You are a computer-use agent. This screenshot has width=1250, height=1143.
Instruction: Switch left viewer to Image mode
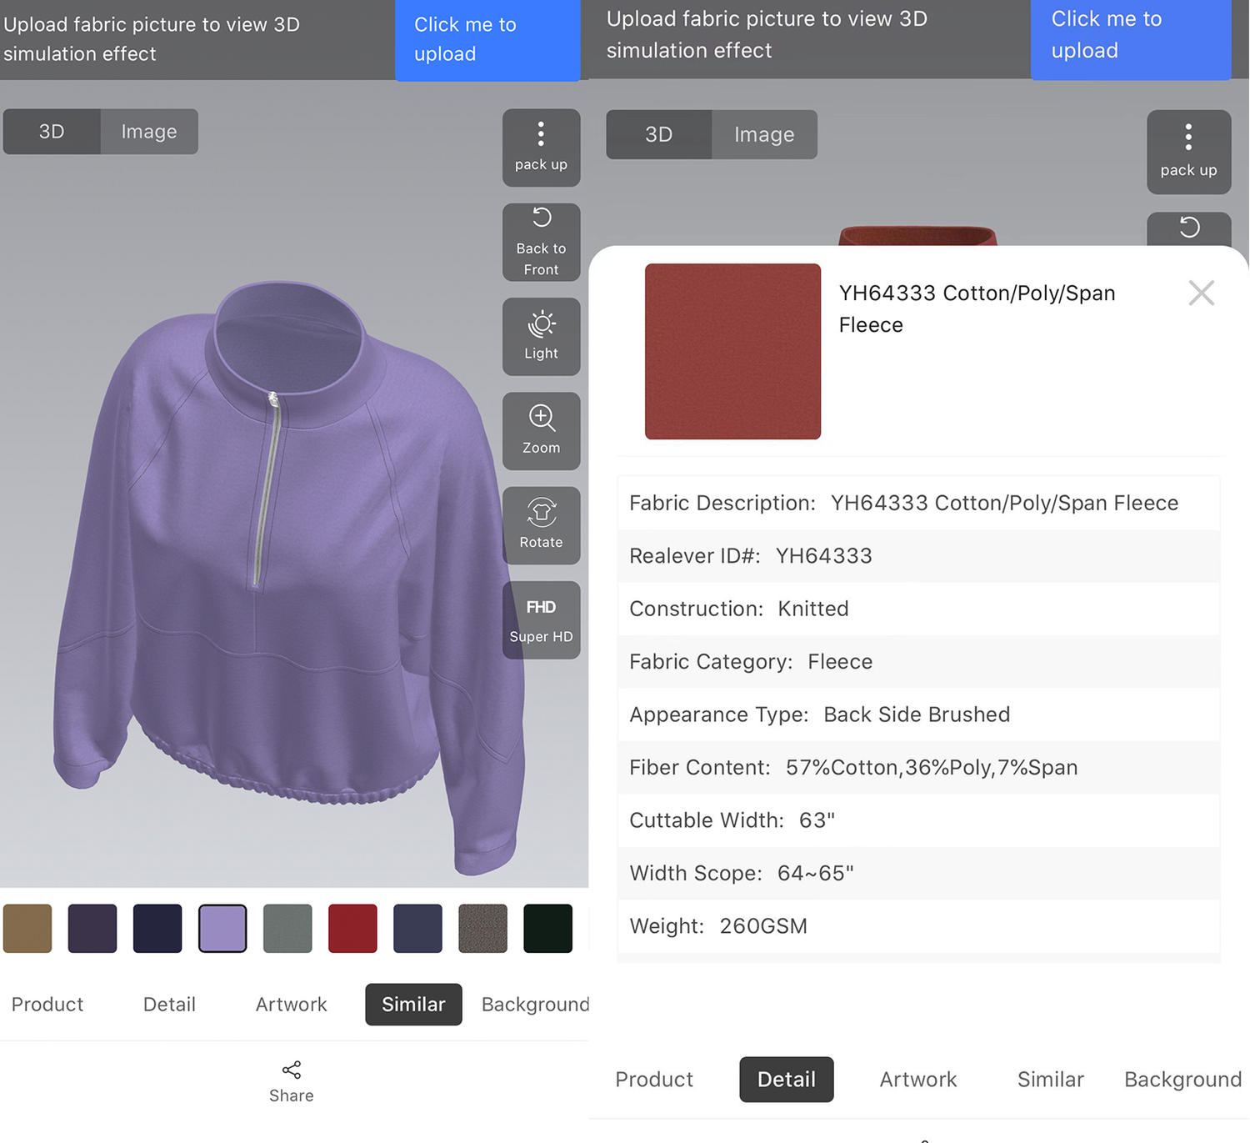click(149, 132)
